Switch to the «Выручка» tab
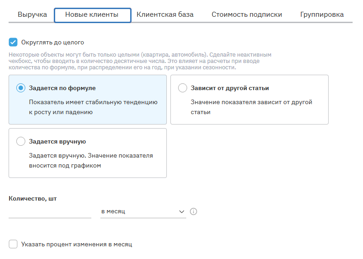The height and width of the screenshot is (259, 363). click(x=33, y=15)
